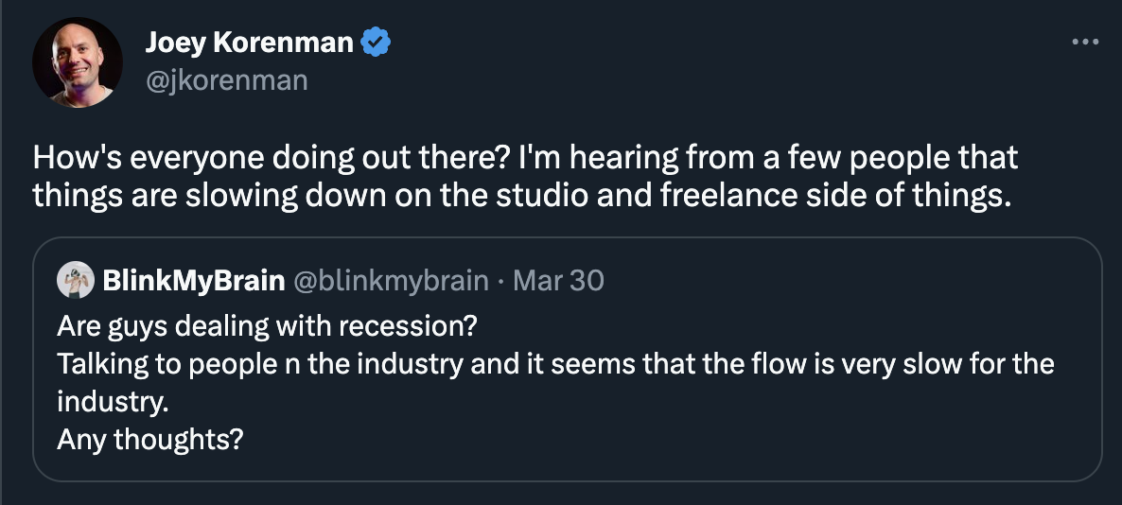The width and height of the screenshot is (1122, 505).
Task: Open Joey Korenman's profile via display name
Action: tap(250, 43)
